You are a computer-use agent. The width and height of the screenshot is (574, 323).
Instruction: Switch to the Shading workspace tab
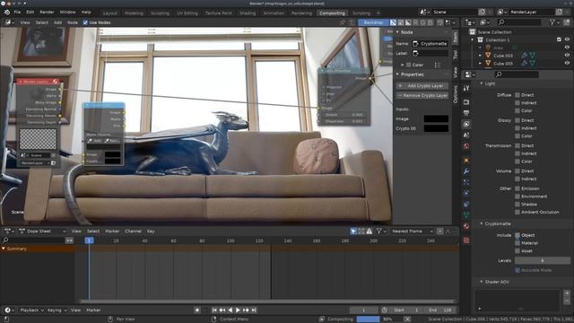248,13
